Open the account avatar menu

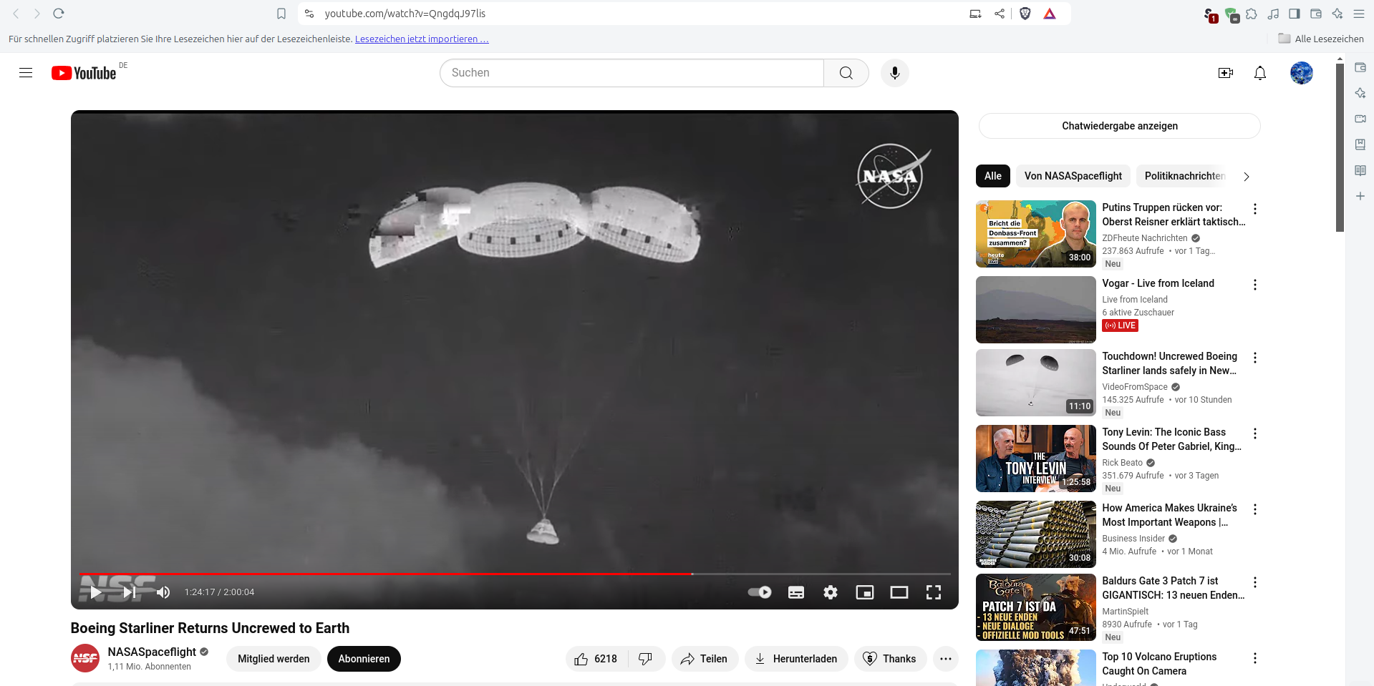coord(1302,73)
